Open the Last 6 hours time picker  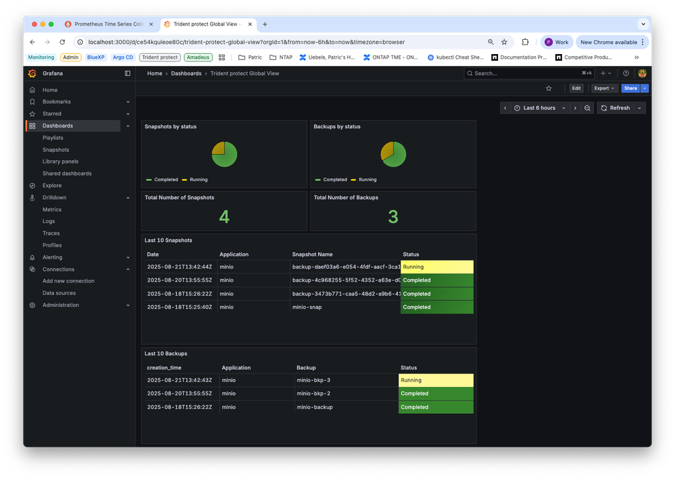coord(534,108)
